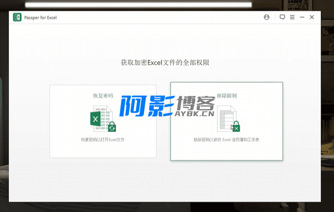
Task: Click the green refresh padlock badge
Action: (112, 127)
